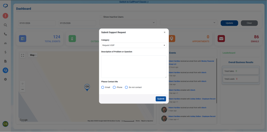Click the Total Leads result card

[241, 79]
